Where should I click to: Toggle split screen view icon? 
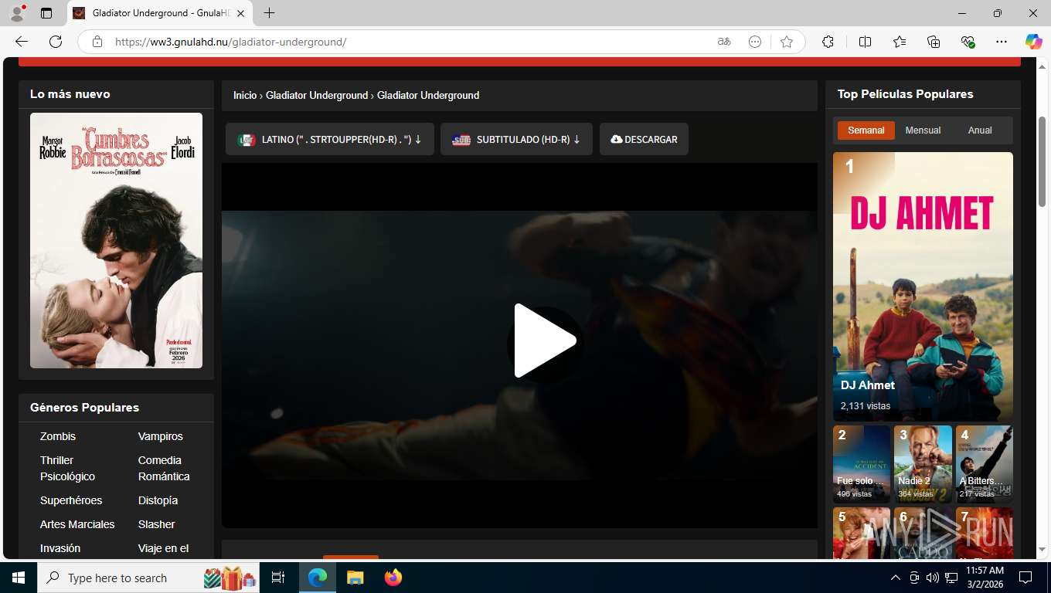pyautogui.click(x=865, y=42)
